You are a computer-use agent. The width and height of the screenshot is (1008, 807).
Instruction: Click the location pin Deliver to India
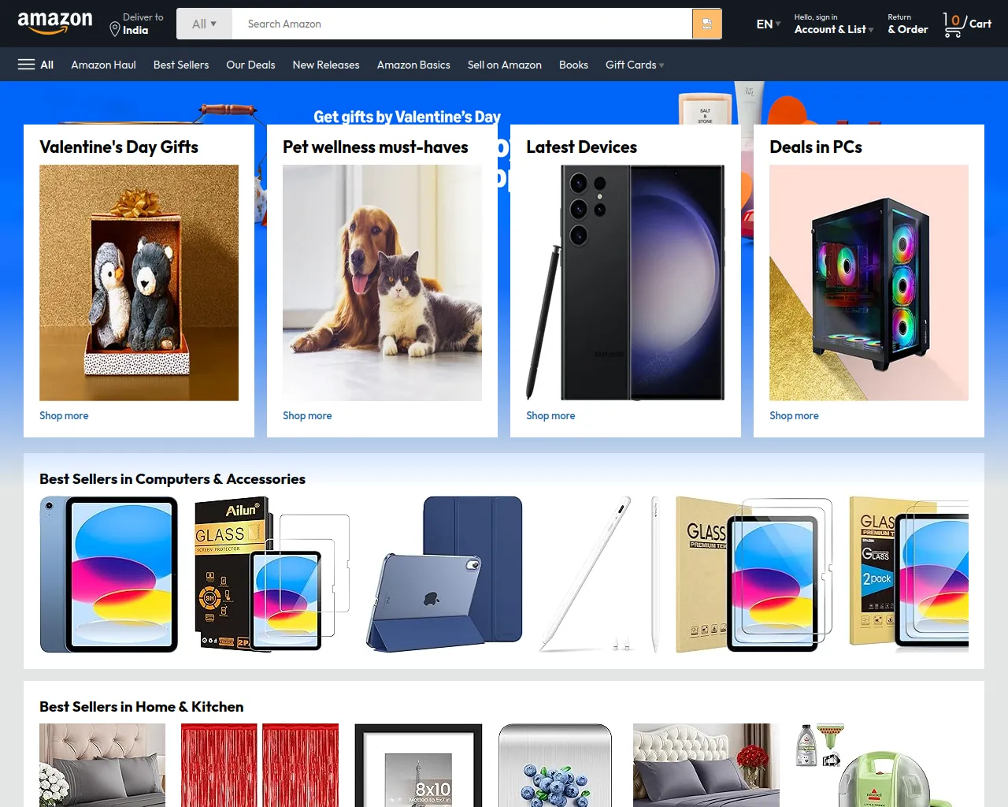pos(136,24)
